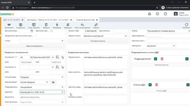Switch to Главная форма СЭД tab

(85, 20)
